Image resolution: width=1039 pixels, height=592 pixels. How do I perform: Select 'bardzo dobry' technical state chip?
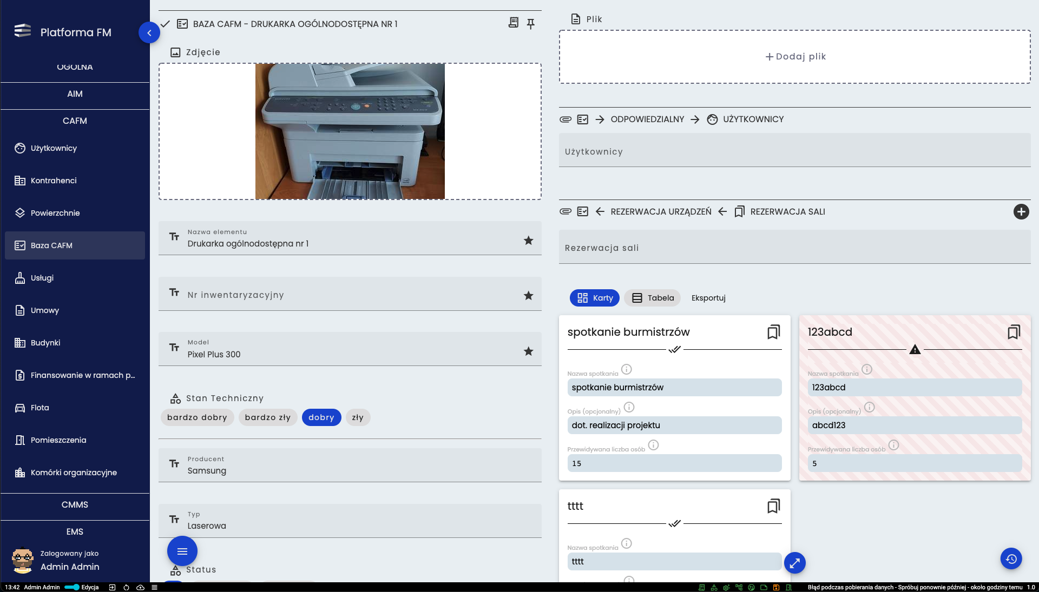[x=197, y=417]
